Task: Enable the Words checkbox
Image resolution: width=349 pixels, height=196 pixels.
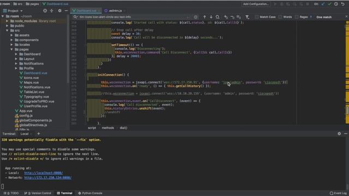Action: click(x=280, y=17)
